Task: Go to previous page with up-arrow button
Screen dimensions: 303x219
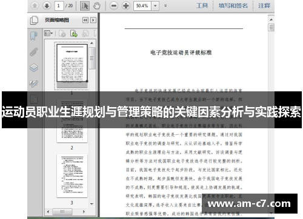Action: (35, 5)
